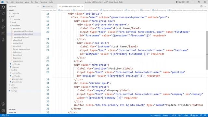208x117 pixels.
Task: Open index.html in explorer
Action: click(x=17, y=52)
